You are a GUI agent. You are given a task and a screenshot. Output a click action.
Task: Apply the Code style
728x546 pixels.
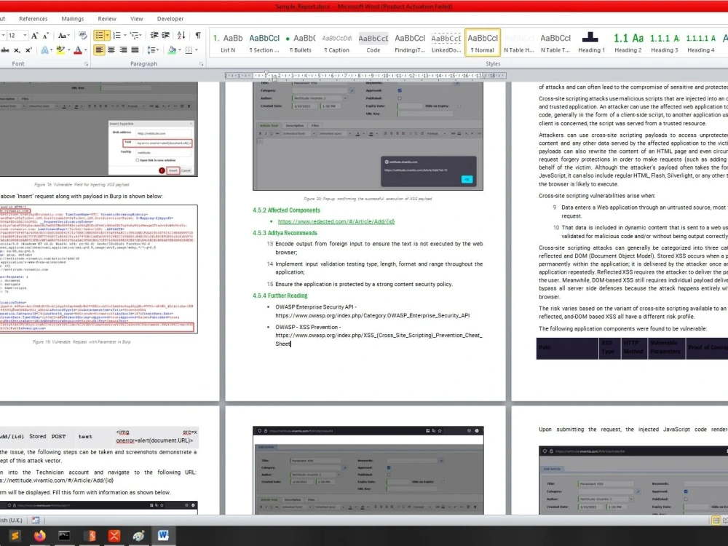tap(373, 43)
